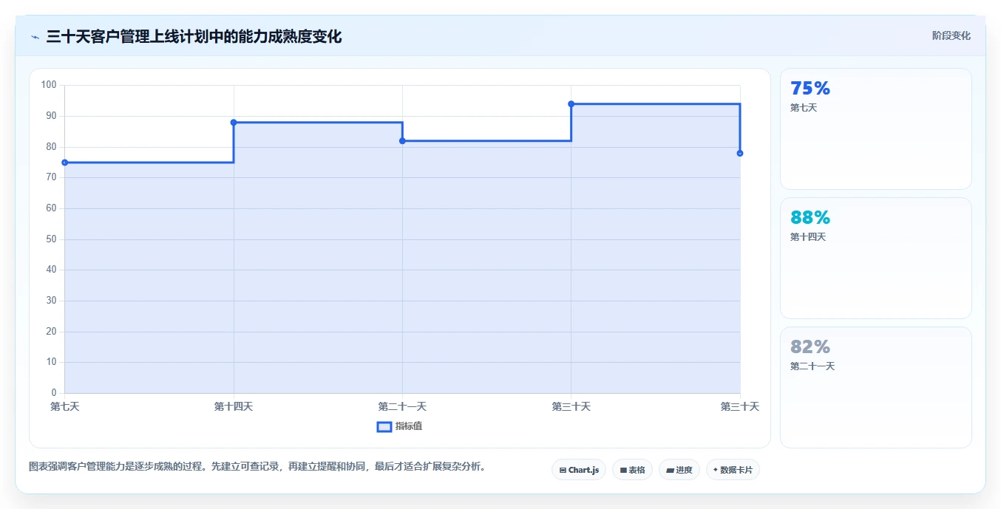
Task: Click 第二十一天 label under the 82% card value
Action: click(x=812, y=366)
